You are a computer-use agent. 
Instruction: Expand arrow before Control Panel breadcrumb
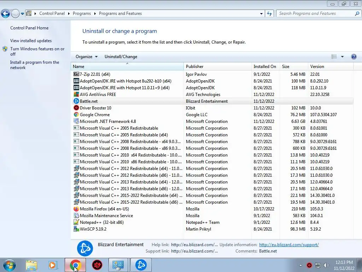pyautogui.click(x=35, y=14)
